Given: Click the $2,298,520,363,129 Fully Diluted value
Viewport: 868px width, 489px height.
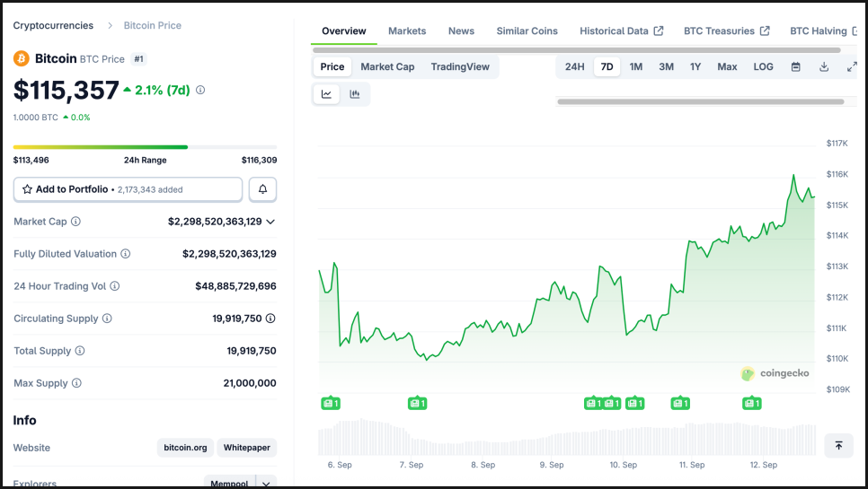Looking at the screenshot, I should pos(229,254).
